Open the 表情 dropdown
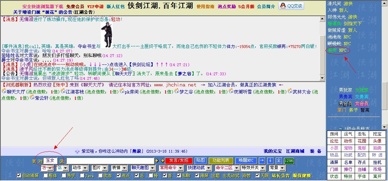Viewport: 388px width, 181px height. 119,168
